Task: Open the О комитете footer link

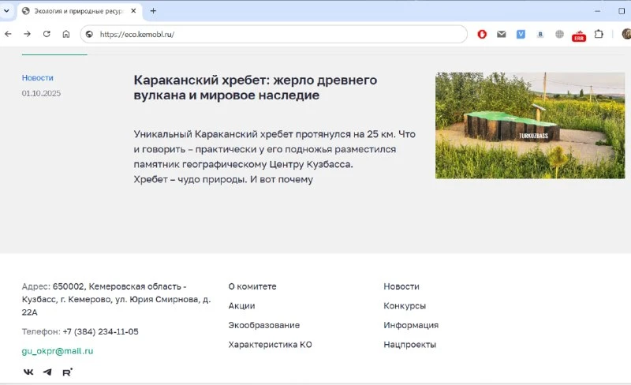Action: tap(252, 286)
